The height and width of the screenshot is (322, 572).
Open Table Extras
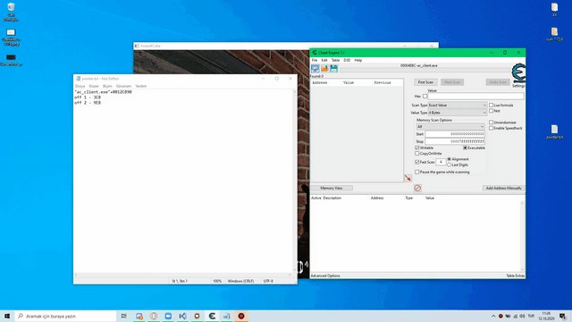(516, 276)
